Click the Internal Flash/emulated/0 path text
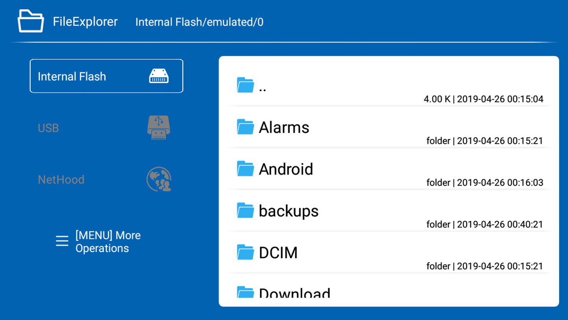The width and height of the screenshot is (568, 320). (199, 22)
